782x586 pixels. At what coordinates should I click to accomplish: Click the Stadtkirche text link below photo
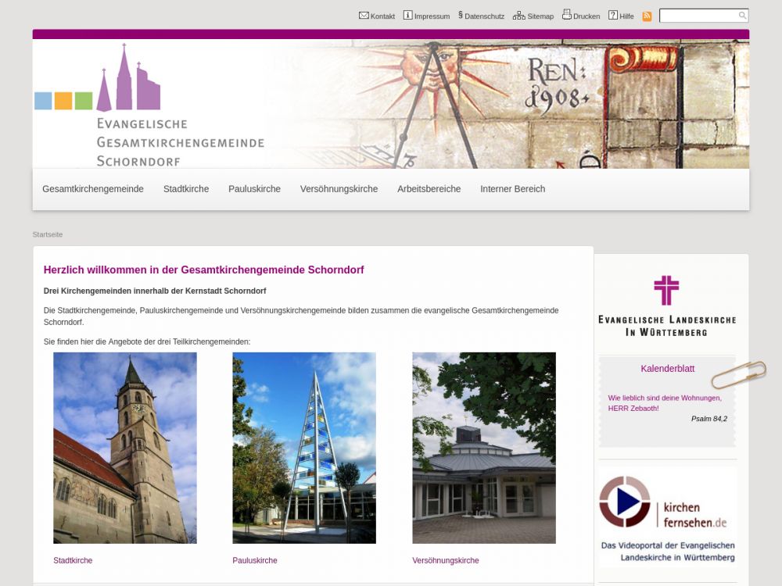click(x=73, y=560)
